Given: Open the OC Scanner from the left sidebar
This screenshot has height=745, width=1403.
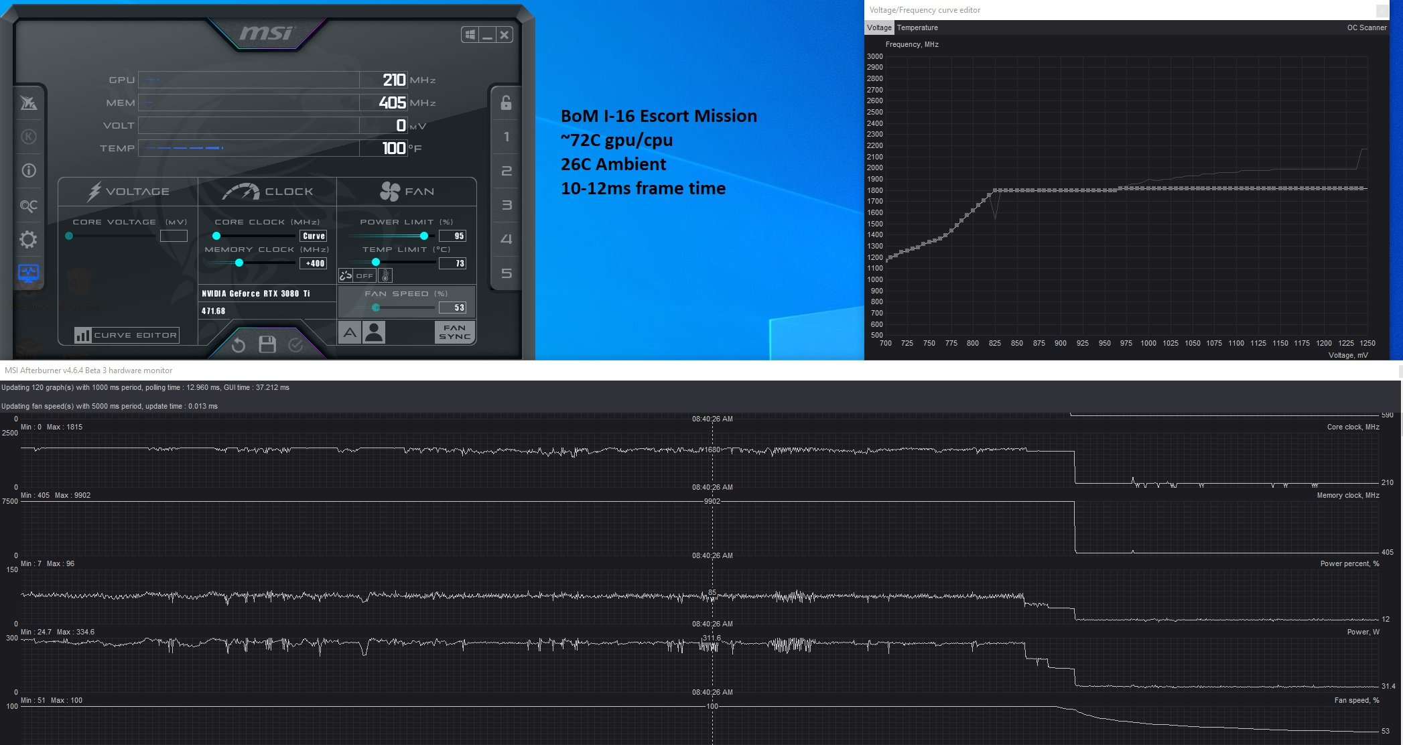Looking at the screenshot, I should 28,206.
